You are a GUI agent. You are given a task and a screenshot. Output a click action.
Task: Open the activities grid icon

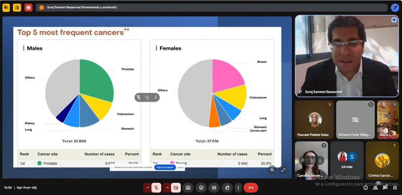(x=395, y=187)
